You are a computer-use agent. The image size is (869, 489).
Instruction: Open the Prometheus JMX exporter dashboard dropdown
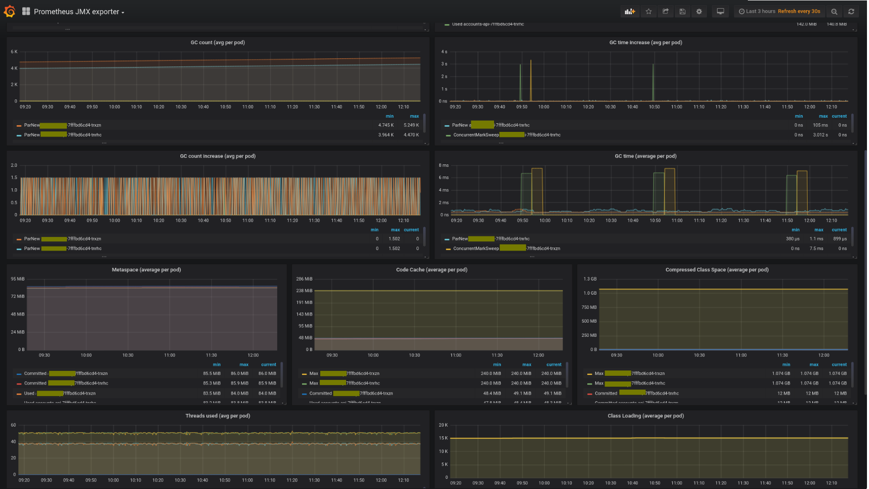(x=79, y=12)
